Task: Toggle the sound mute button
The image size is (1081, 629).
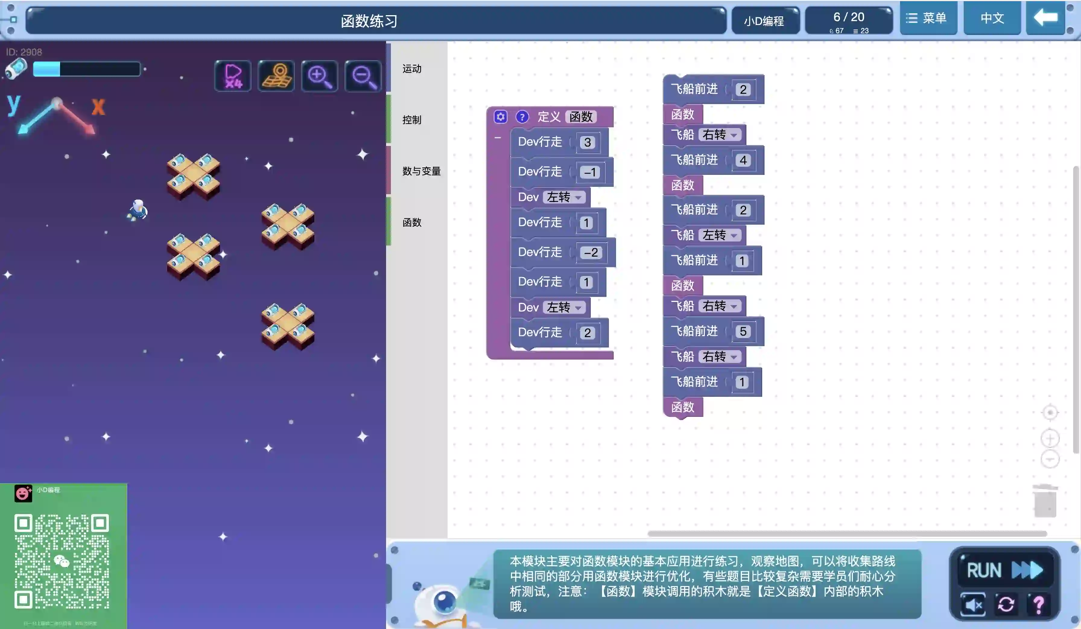Action: [x=973, y=605]
